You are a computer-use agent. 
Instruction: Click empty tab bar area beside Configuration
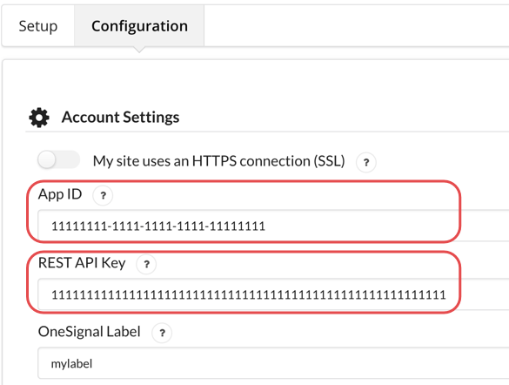357,26
